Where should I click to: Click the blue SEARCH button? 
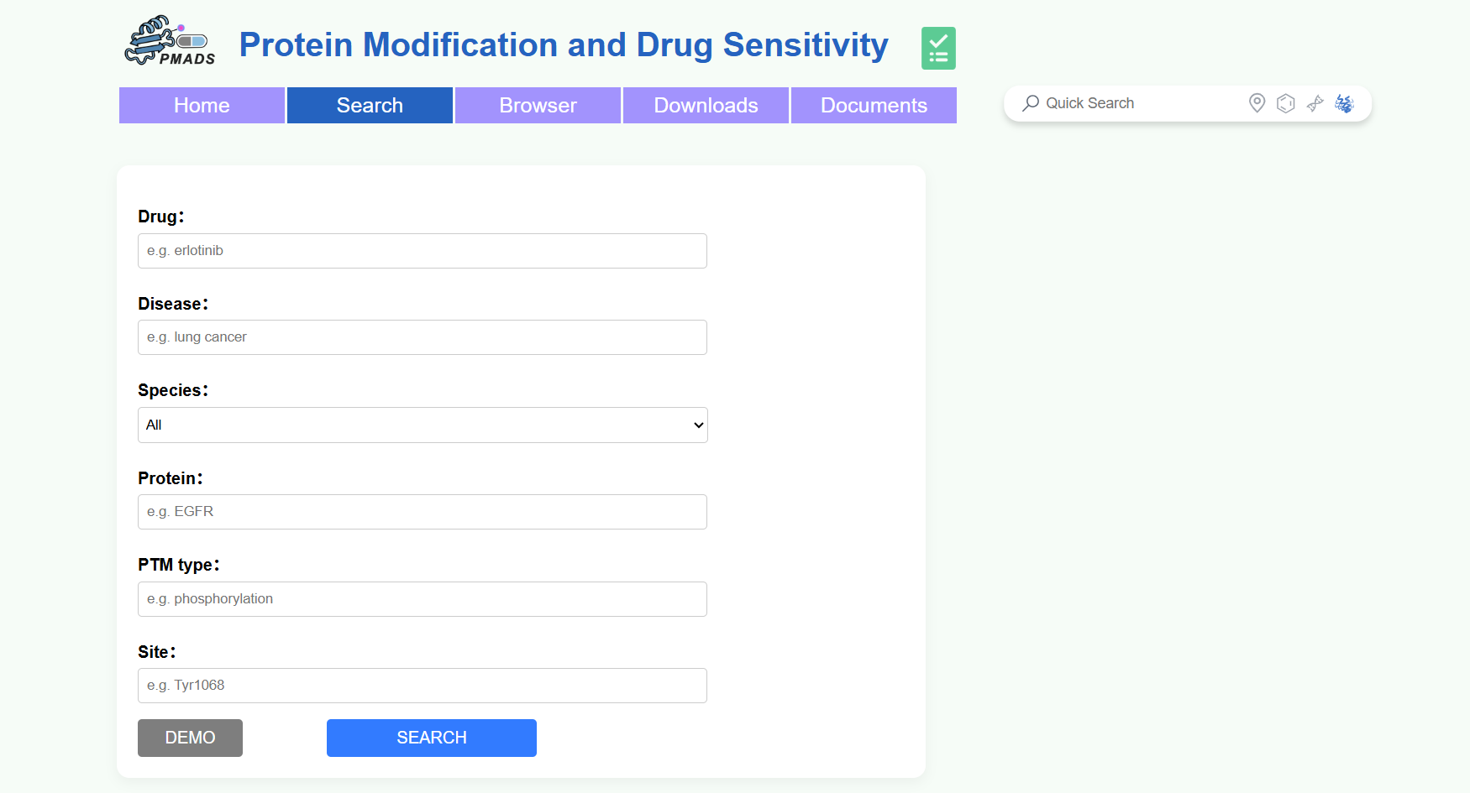(x=431, y=738)
